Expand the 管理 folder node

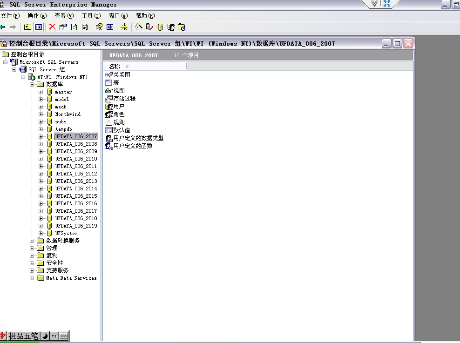click(32, 249)
